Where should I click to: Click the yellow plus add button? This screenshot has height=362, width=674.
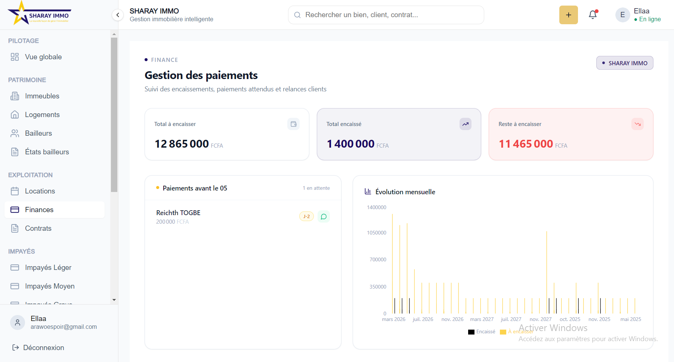pyautogui.click(x=568, y=15)
